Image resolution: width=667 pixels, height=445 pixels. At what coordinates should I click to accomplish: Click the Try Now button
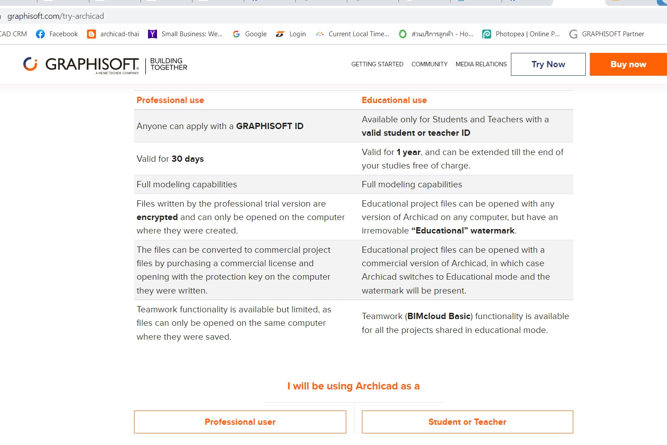pyautogui.click(x=548, y=64)
